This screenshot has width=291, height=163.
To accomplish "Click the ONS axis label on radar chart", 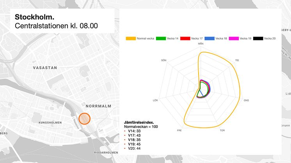I will click(246, 100).
